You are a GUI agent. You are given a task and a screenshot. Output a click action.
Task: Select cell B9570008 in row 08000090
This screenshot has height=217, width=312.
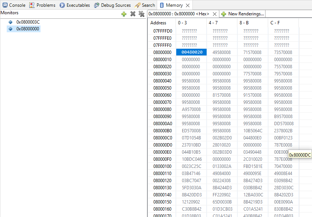[x=283, y=117]
